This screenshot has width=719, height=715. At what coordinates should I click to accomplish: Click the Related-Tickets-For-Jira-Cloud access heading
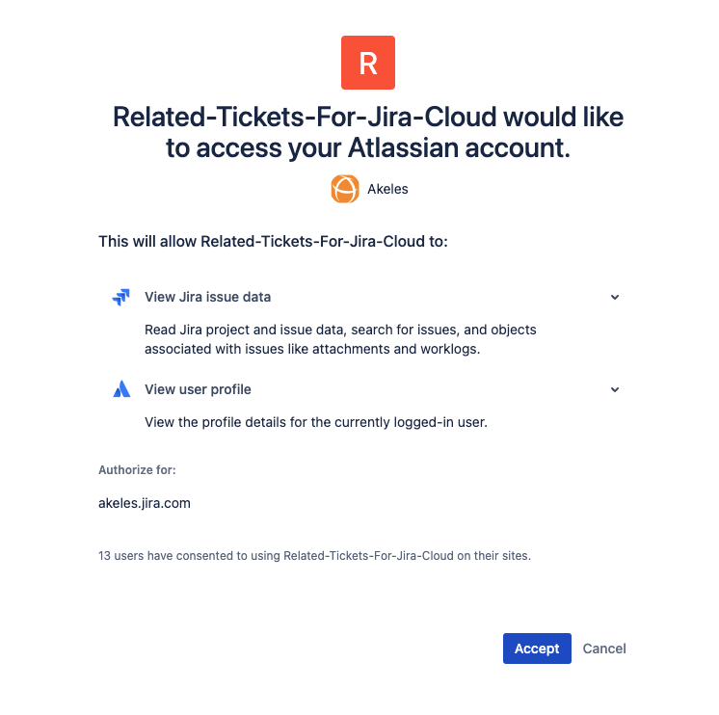pos(368,132)
